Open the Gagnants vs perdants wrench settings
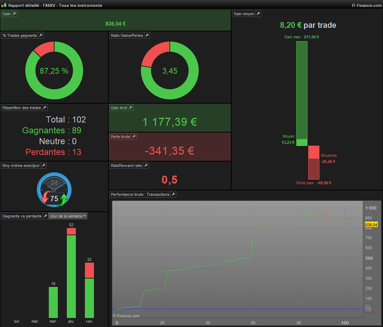 pyautogui.click(x=46, y=216)
